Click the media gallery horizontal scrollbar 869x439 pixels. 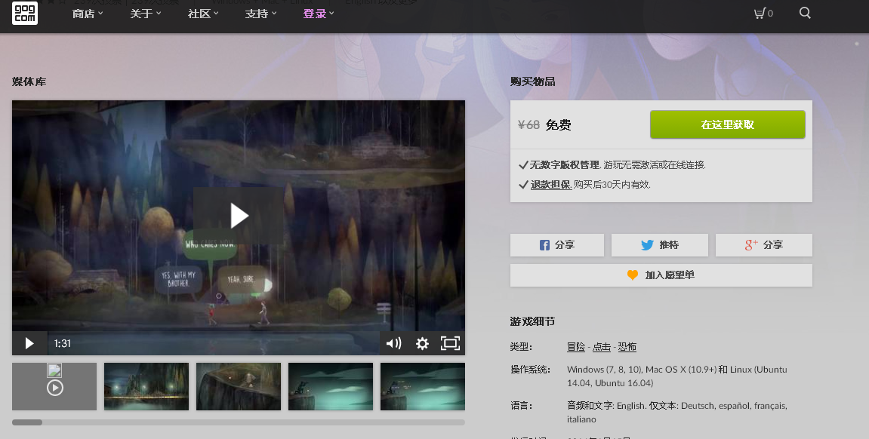pyautogui.click(x=239, y=422)
